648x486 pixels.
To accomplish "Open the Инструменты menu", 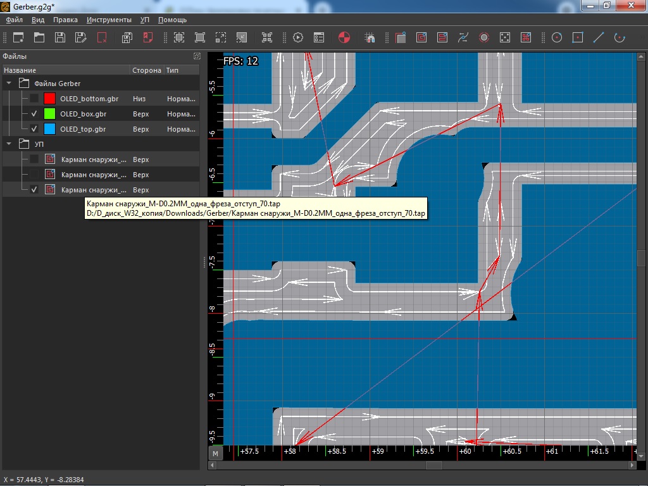I will (109, 20).
